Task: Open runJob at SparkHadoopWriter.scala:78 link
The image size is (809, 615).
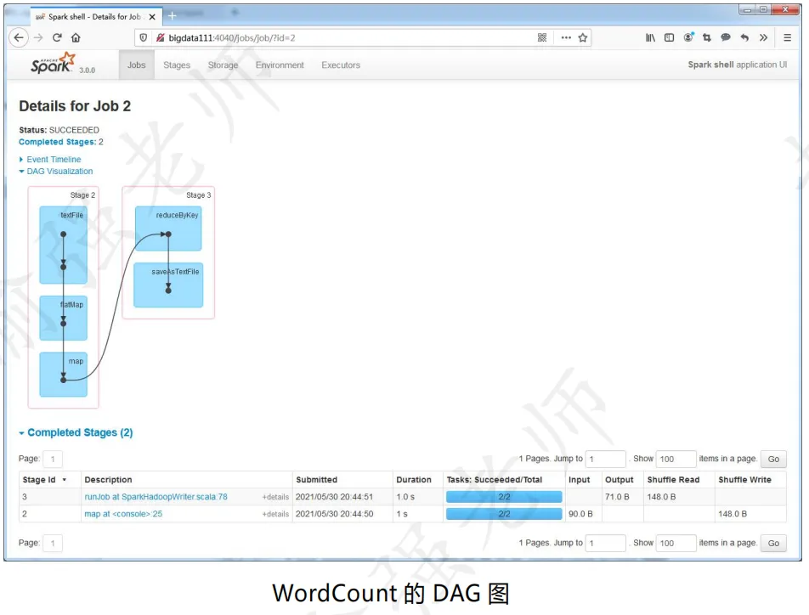Action: point(156,497)
